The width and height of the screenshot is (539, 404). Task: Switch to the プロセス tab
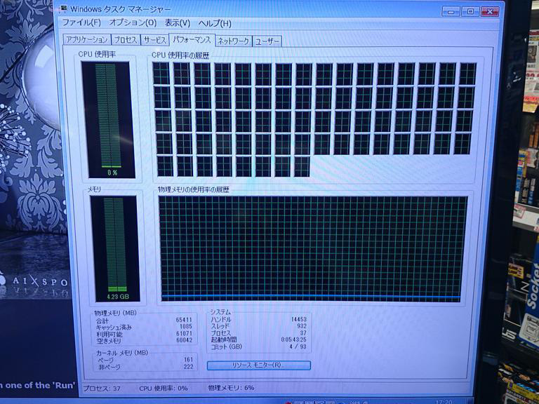(126, 40)
